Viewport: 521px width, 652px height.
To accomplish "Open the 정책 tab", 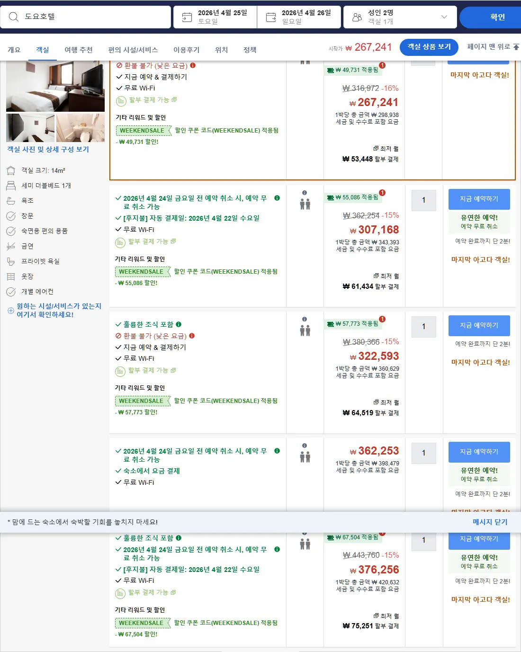I will point(250,50).
